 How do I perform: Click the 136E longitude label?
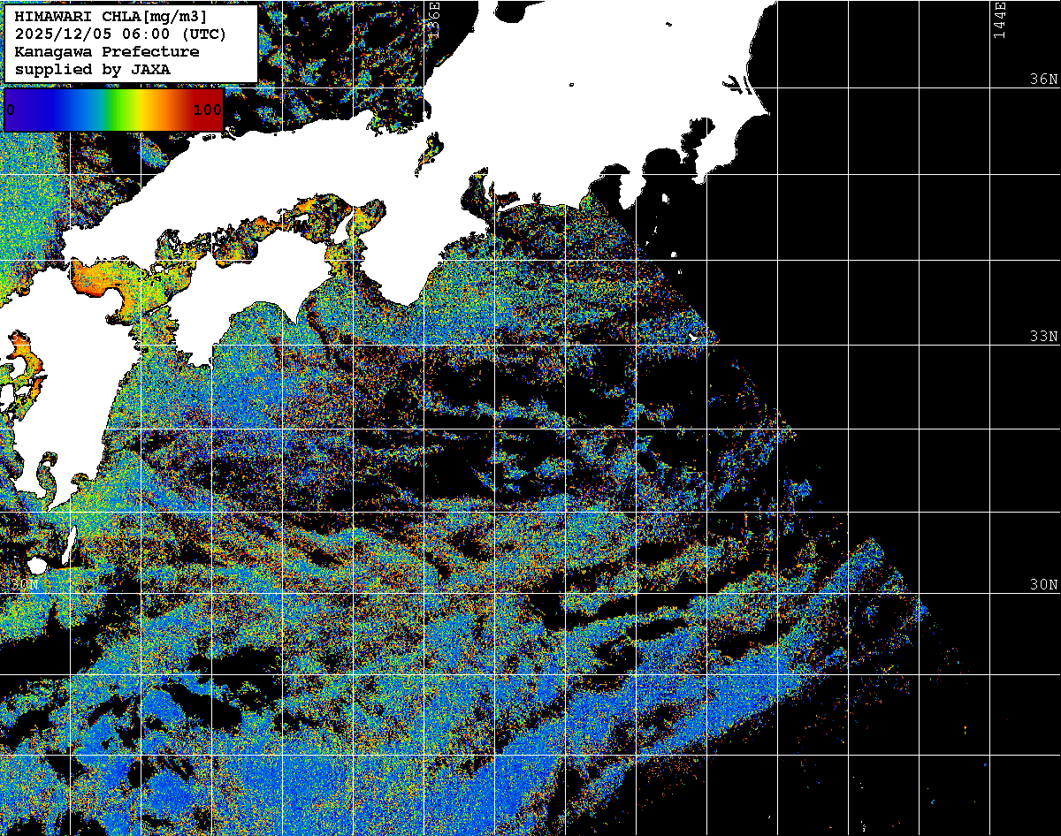433,18
